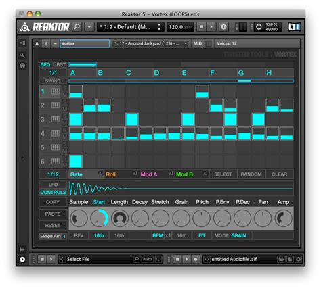Select panel set B
The image size is (321, 288).
pos(46,43)
